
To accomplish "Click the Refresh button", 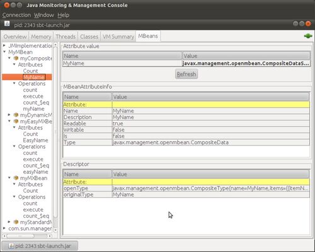I will tap(186, 74).
